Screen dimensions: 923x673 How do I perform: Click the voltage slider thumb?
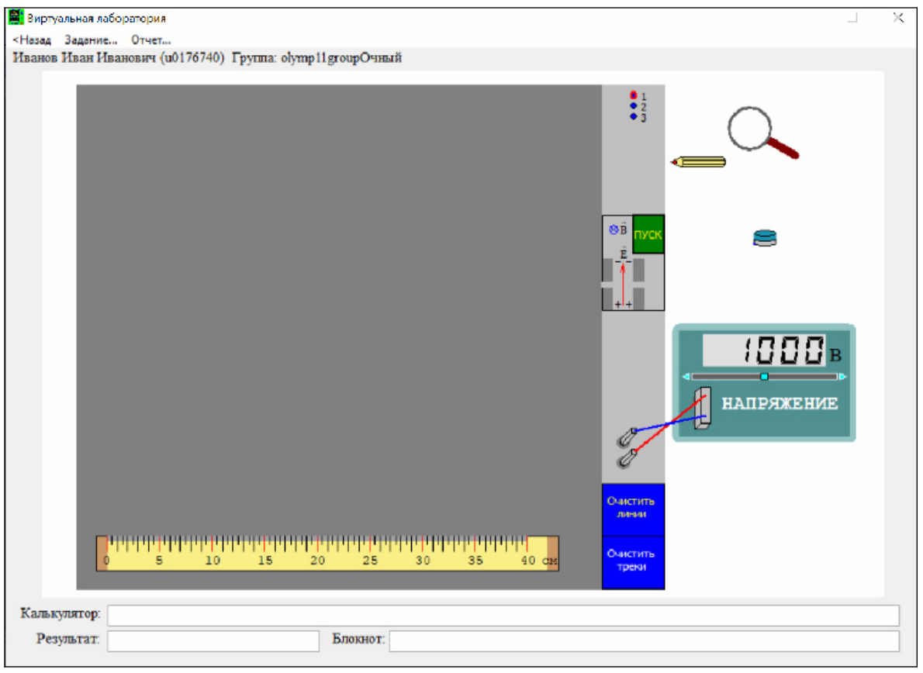pyautogui.click(x=764, y=377)
